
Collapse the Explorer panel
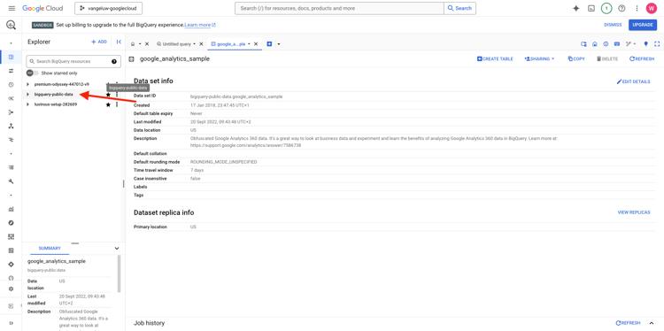(119, 42)
